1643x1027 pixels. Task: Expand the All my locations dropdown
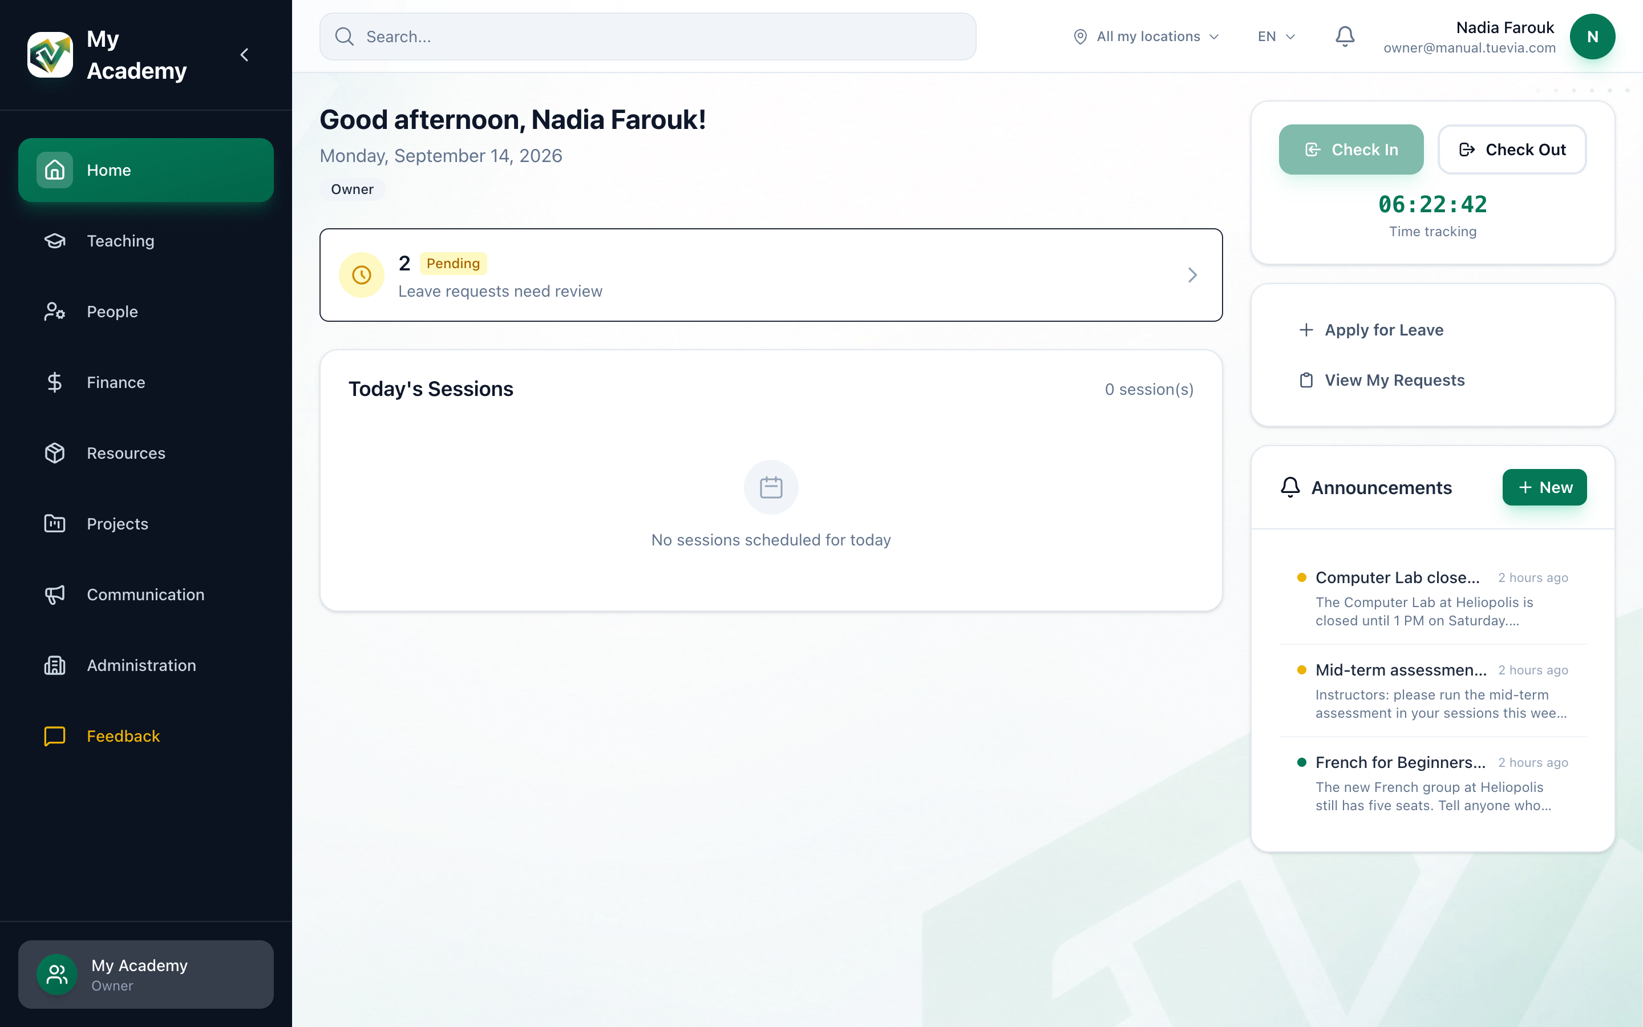click(x=1146, y=37)
